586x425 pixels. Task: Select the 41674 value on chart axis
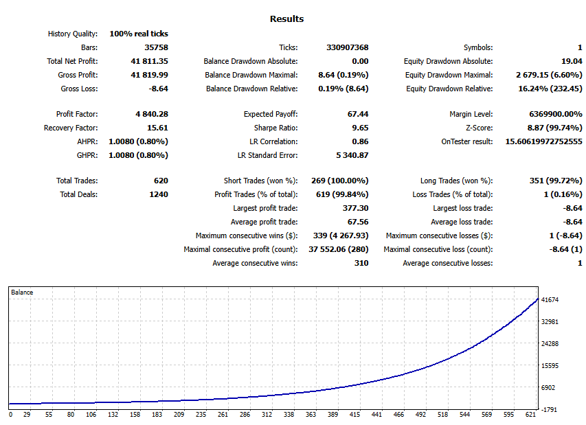550,300
